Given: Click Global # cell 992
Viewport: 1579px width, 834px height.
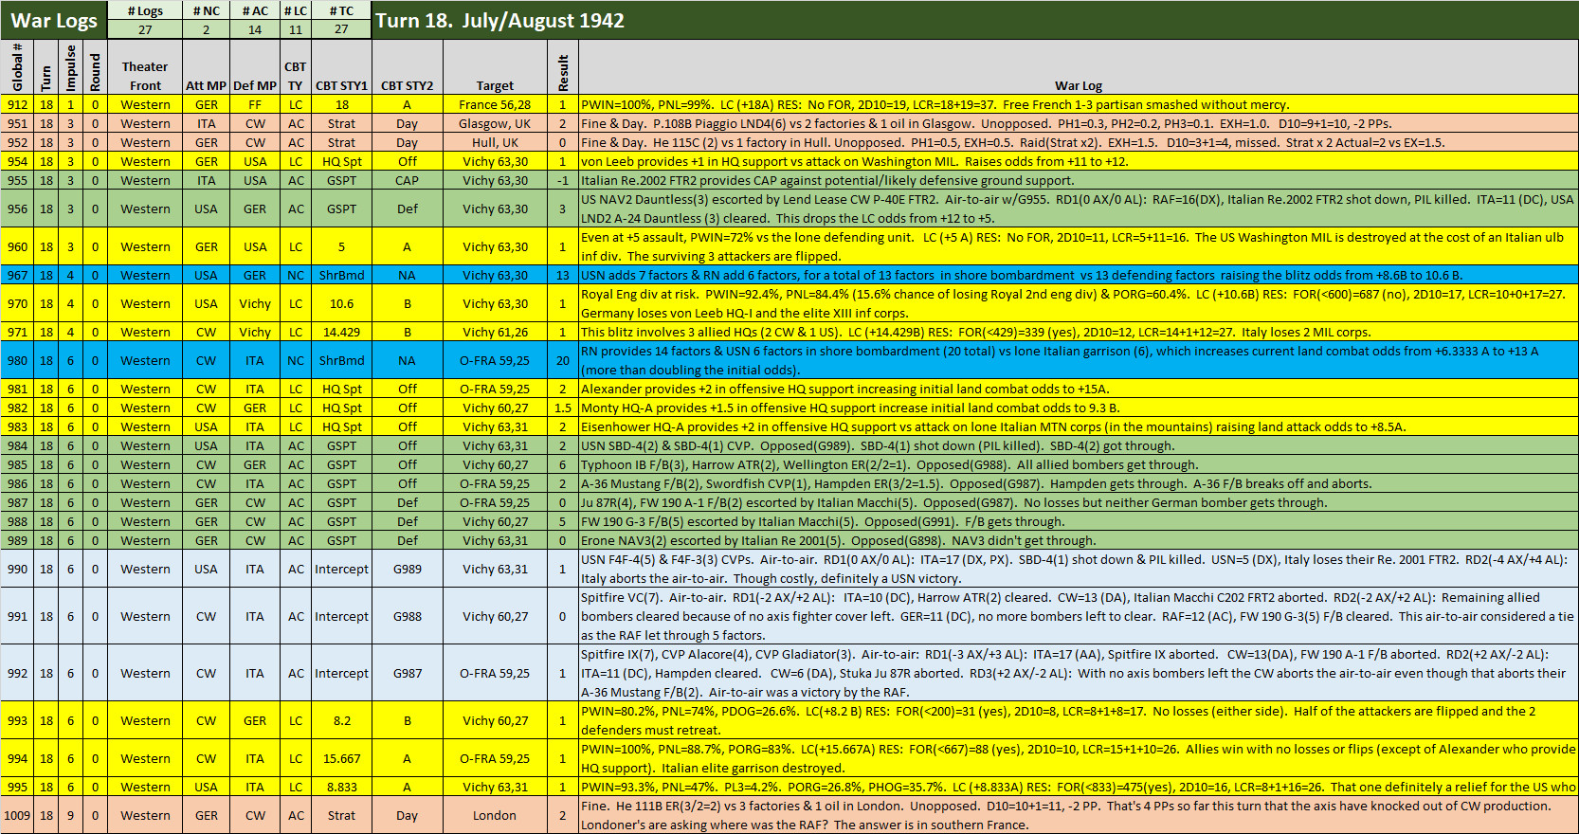Looking at the screenshot, I should pos(17,673).
